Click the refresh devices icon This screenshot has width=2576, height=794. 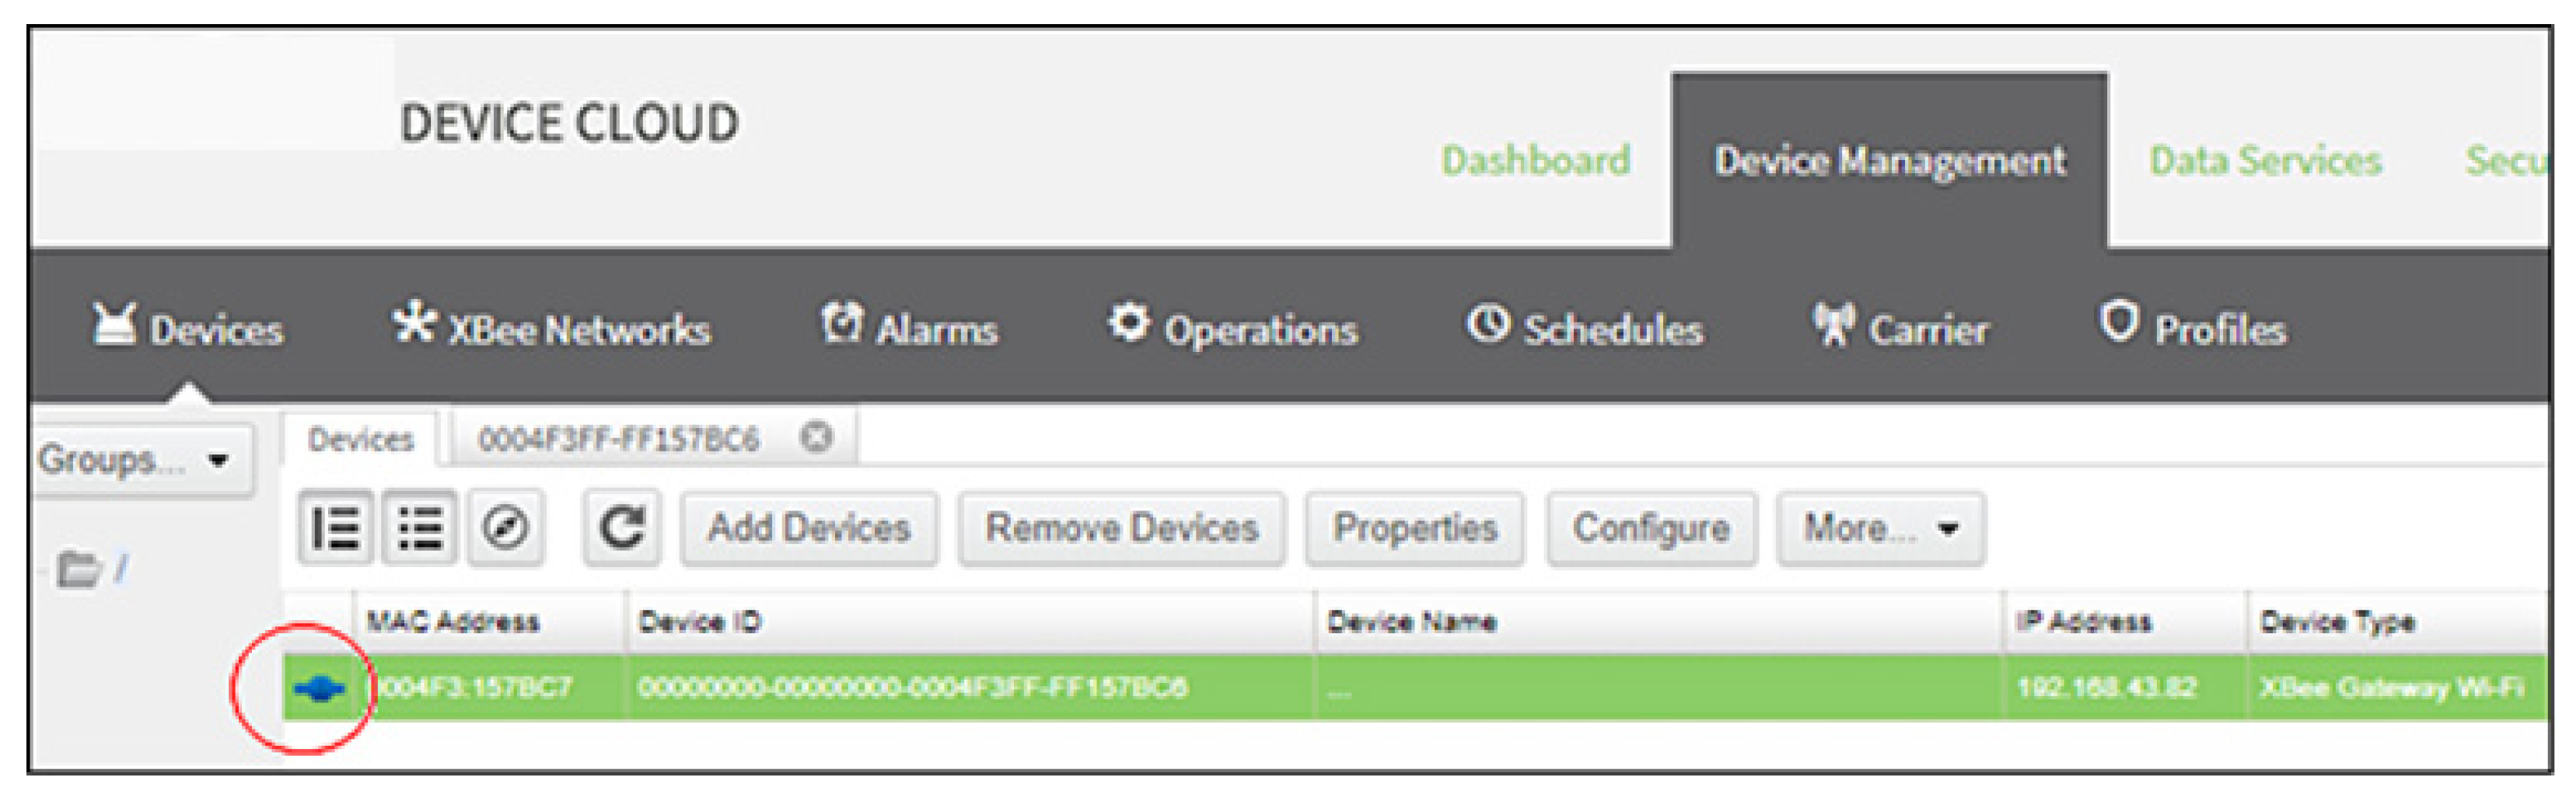[x=621, y=528]
